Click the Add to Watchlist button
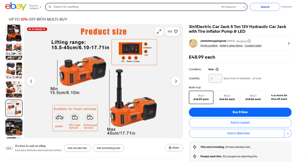Viewport: 308px width, 162px height. [237, 133]
